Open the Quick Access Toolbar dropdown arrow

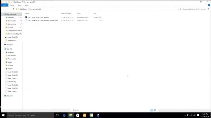tap(12, 2)
